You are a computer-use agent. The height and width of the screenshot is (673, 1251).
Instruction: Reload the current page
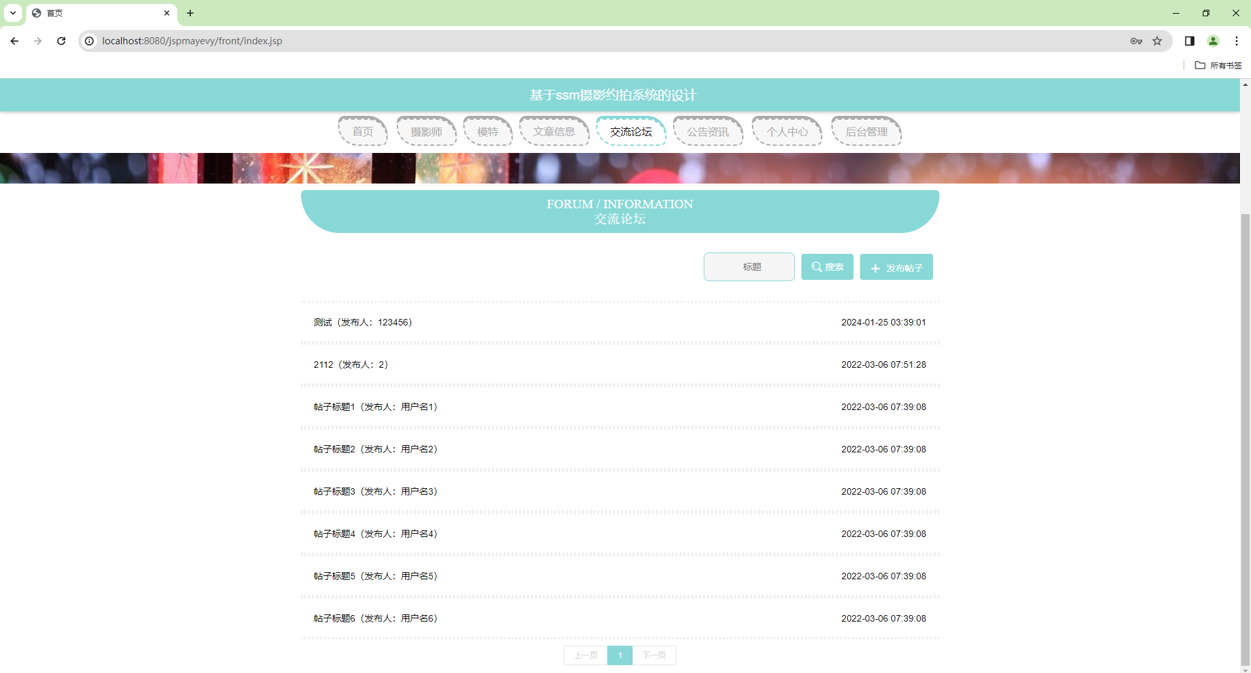tap(61, 40)
